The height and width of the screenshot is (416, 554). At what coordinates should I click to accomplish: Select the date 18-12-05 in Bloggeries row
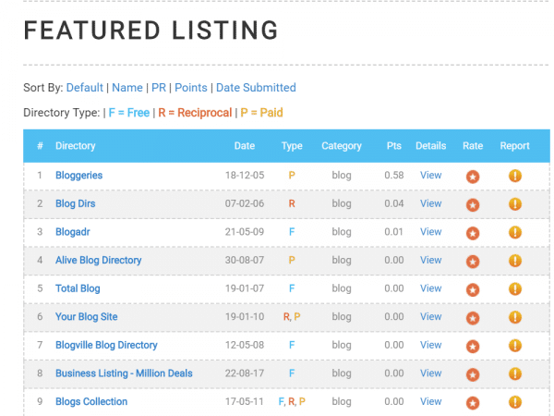(245, 176)
